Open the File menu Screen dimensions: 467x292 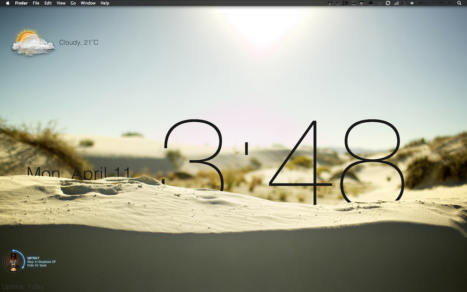coord(36,3)
